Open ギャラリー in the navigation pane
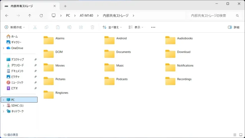 [x=14, y=42]
